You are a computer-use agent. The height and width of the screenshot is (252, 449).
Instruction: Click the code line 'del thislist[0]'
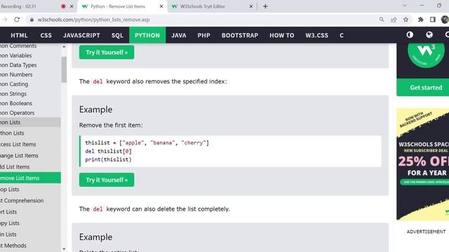click(108, 151)
